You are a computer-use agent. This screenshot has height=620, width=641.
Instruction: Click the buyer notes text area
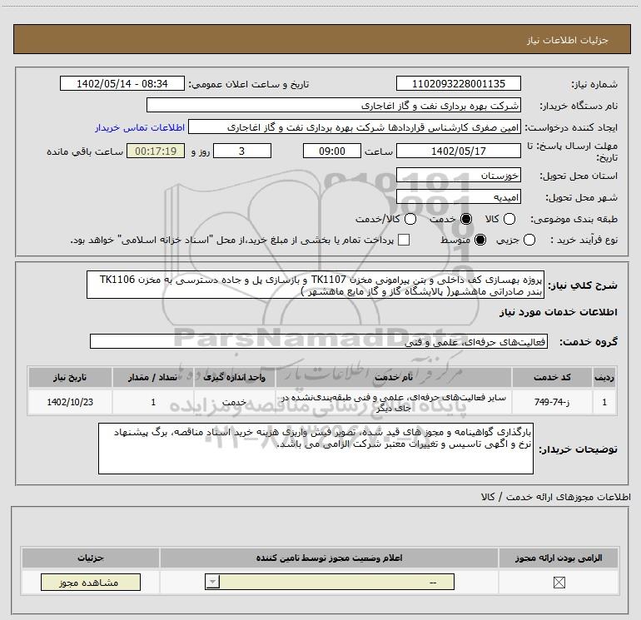pyautogui.click(x=316, y=449)
